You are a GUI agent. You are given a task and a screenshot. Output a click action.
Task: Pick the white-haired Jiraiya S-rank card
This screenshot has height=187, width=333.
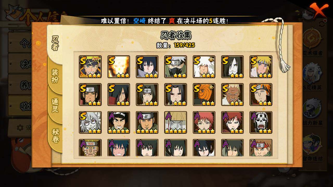[204, 67]
